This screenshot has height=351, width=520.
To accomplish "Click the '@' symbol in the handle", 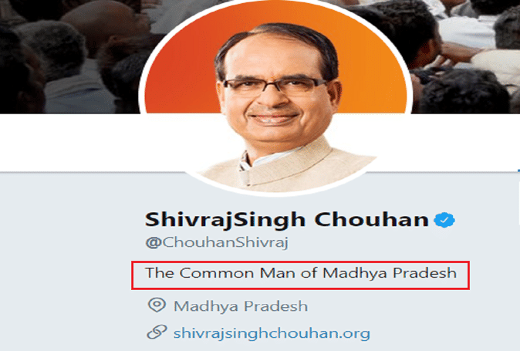I will 154,243.
